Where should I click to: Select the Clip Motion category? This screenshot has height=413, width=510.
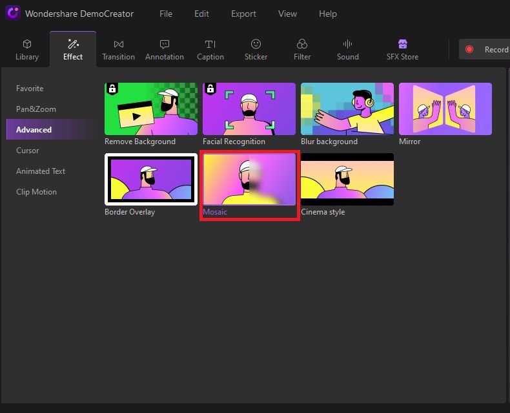tap(36, 192)
